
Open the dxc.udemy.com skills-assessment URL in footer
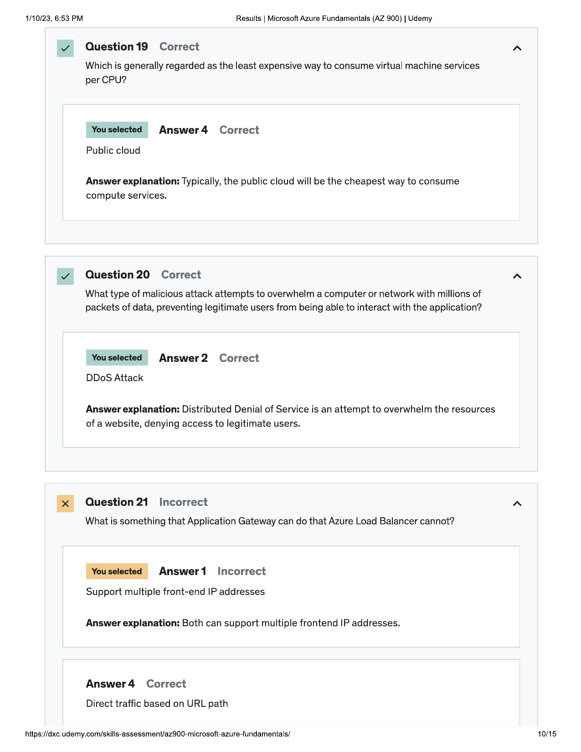pyautogui.click(x=158, y=734)
